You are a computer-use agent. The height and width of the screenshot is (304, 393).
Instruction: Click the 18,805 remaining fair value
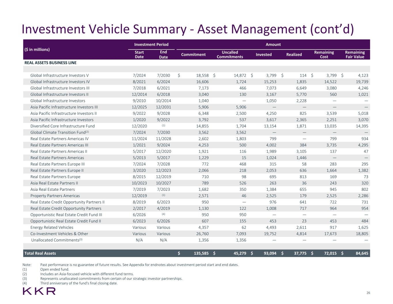coord(362,234)
